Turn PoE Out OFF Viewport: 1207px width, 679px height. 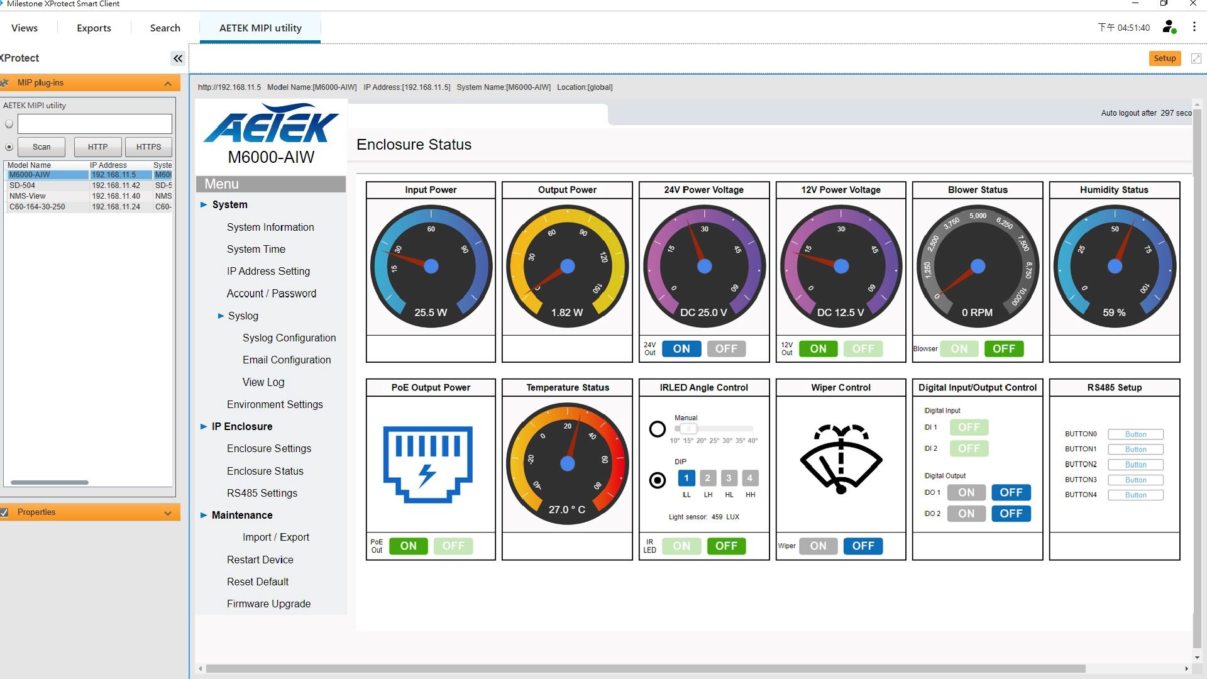click(453, 546)
